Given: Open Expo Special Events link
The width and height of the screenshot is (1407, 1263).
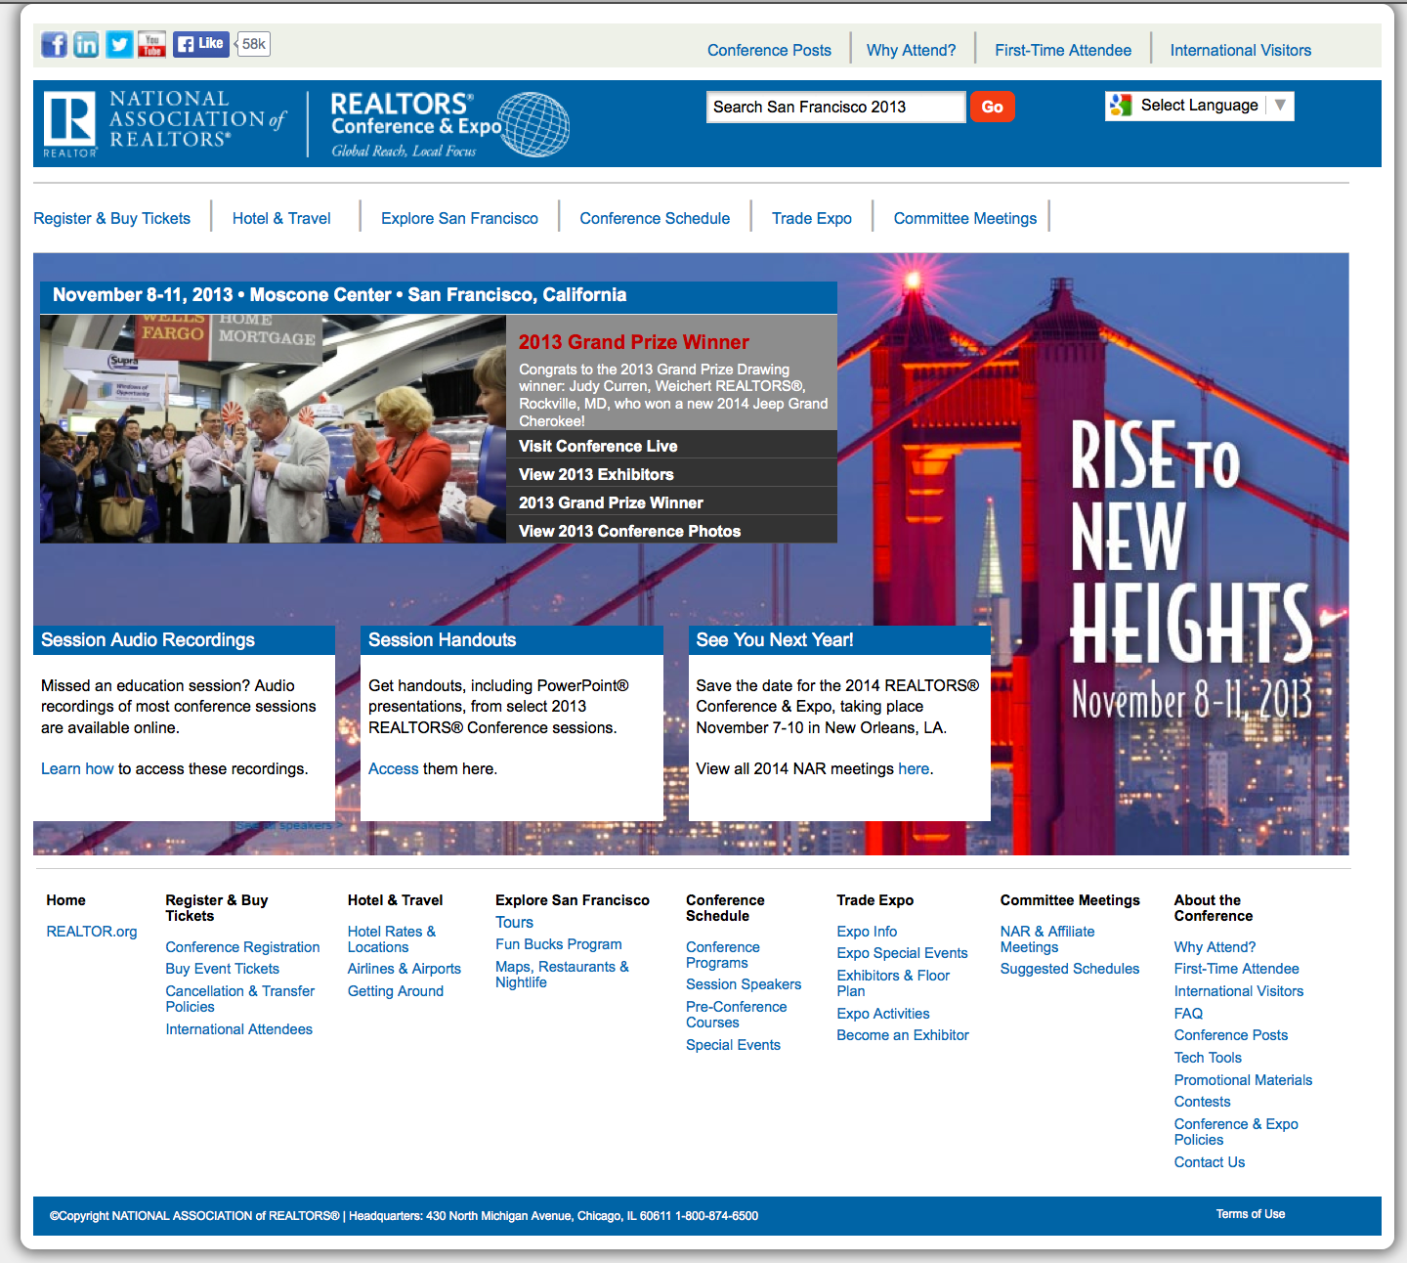Looking at the screenshot, I should coord(902,953).
